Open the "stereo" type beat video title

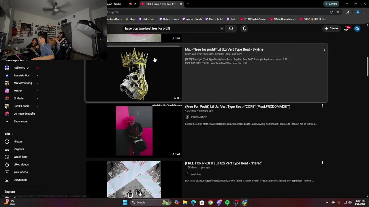click(223, 163)
